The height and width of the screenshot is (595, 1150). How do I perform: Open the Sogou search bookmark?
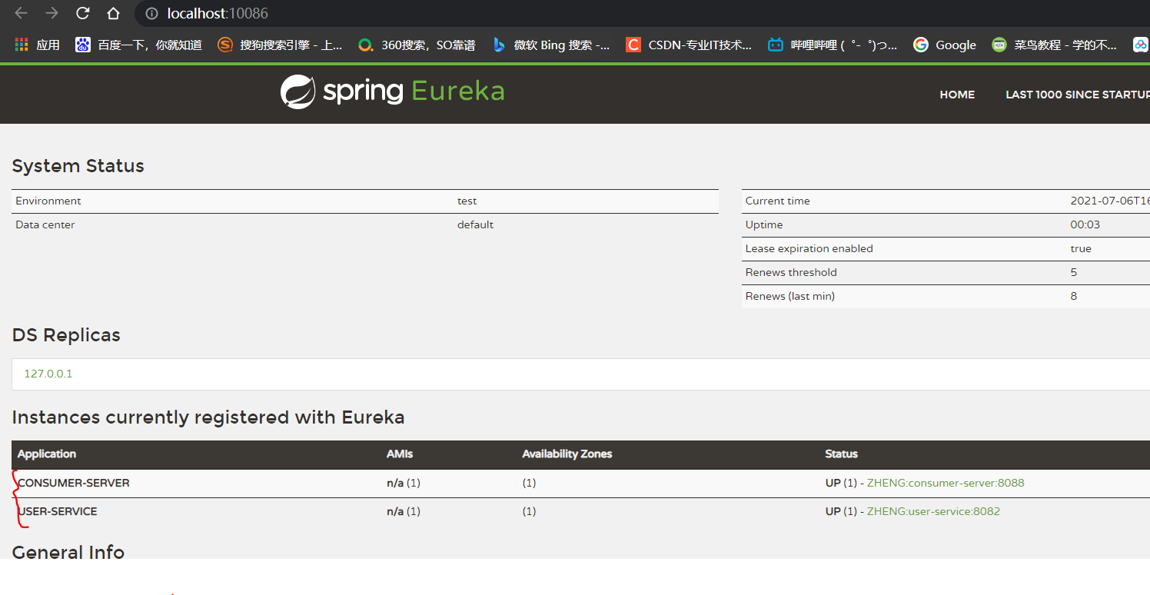[x=280, y=45]
